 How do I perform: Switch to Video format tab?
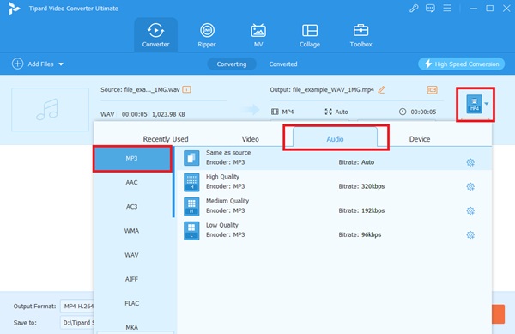click(251, 139)
